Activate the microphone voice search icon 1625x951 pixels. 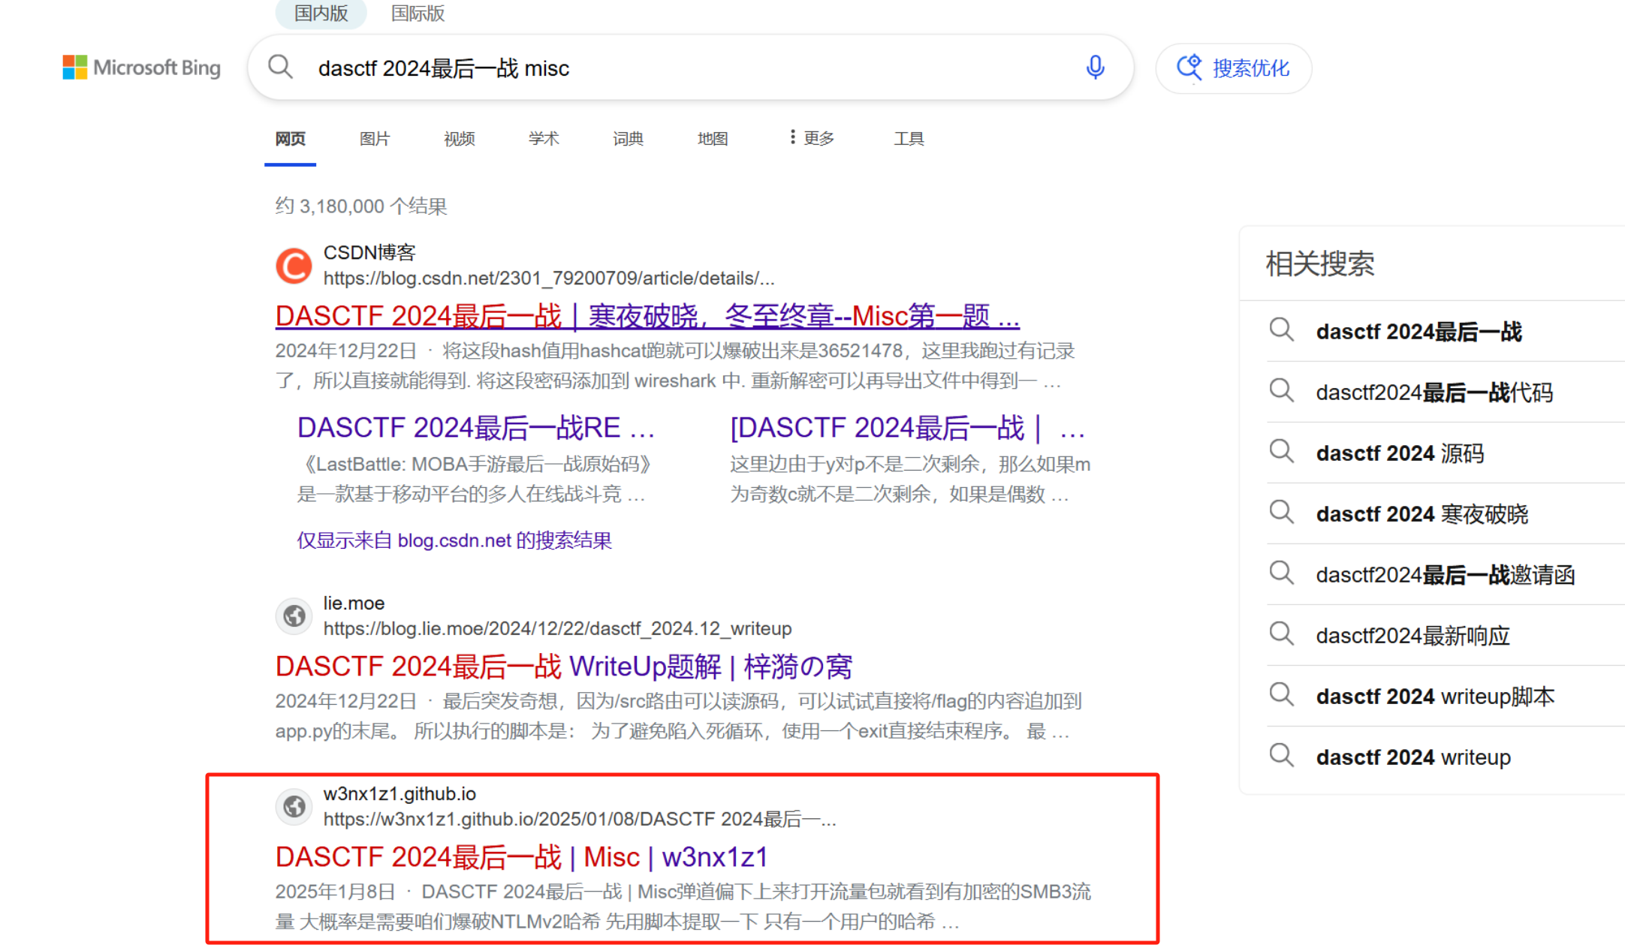(1095, 68)
